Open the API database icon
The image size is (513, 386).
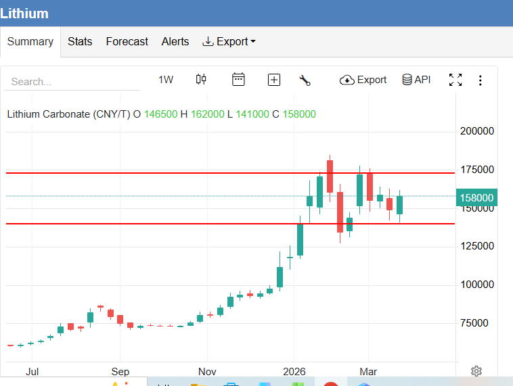[x=416, y=80]
